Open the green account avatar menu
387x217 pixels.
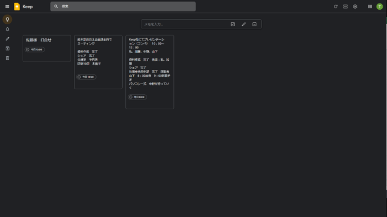tap(380, 7)
